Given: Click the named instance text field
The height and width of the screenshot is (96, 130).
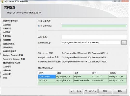Looking at the screenshot, I should click(x=94, y=26).
